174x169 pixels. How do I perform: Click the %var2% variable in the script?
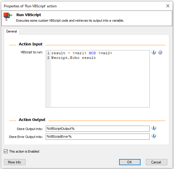[105, 53]
